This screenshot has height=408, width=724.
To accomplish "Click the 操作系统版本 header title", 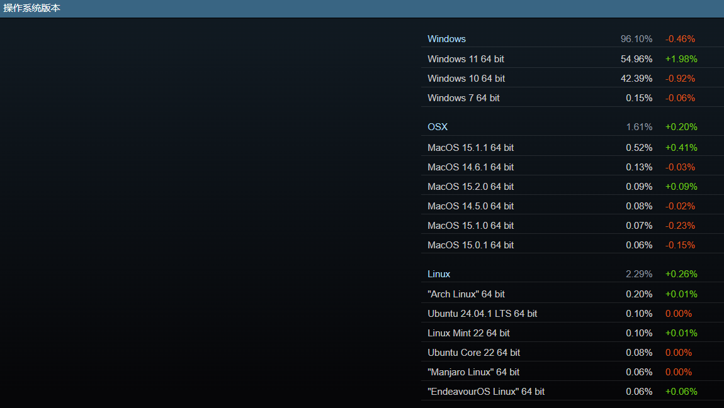I will 31,8.
